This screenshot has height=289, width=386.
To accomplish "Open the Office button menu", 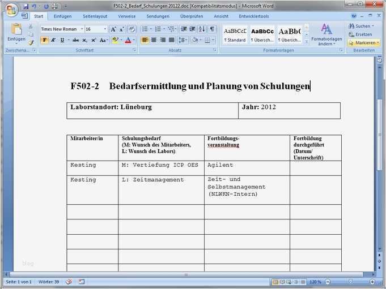I will [11, 10].
